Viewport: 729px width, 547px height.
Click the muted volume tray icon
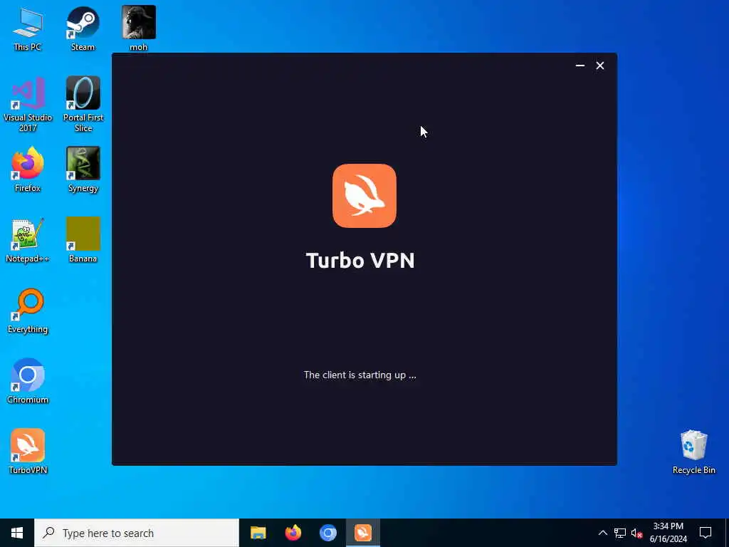point(636,533)
